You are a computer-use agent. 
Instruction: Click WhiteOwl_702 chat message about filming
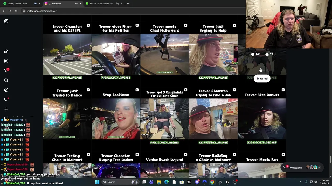coord(31,177)
